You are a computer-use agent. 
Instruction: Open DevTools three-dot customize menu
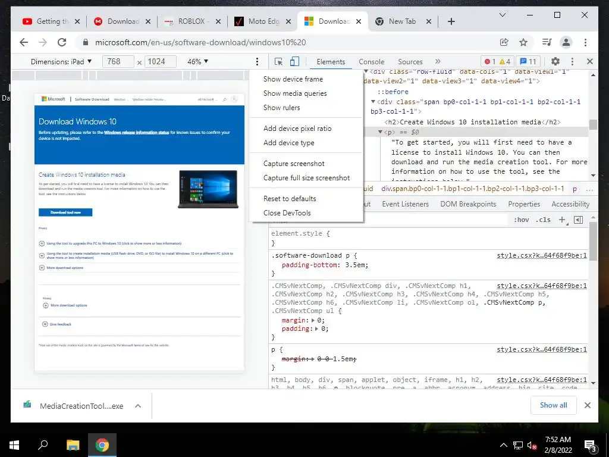coord(572,61)
